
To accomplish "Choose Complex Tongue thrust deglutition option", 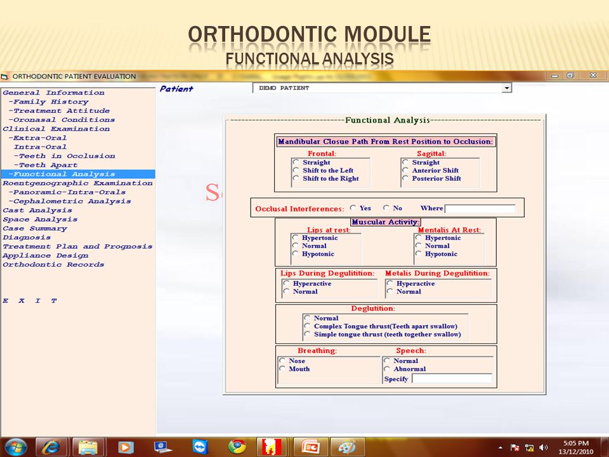I will (x=307, y=326).
